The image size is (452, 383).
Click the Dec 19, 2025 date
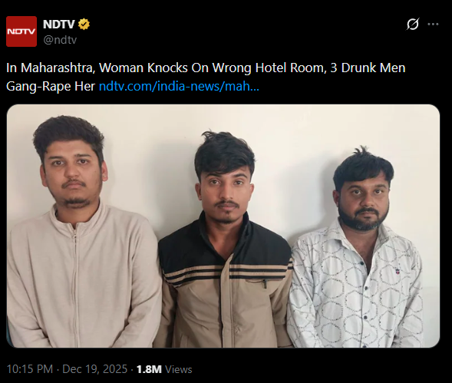point(95,369)
